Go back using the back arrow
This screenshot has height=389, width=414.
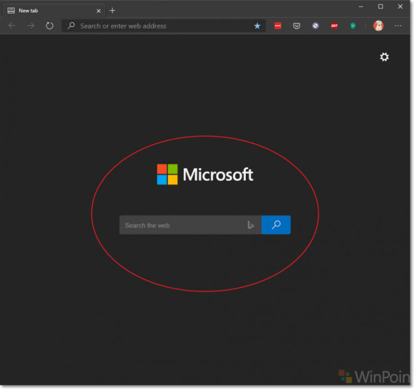12,26
